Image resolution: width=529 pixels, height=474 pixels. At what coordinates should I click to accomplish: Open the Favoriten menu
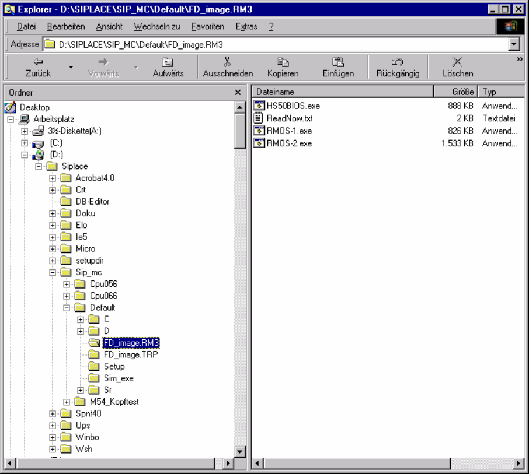tap(207, 27)
